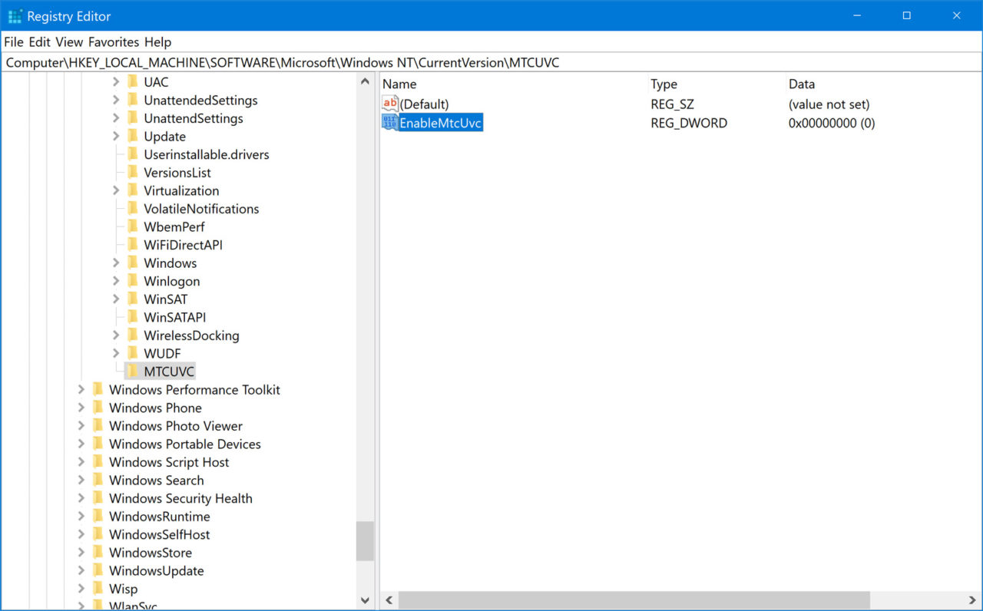
Task: Click the values pane horizontal scrollbar thumb
Action: (x=634, y=600)
